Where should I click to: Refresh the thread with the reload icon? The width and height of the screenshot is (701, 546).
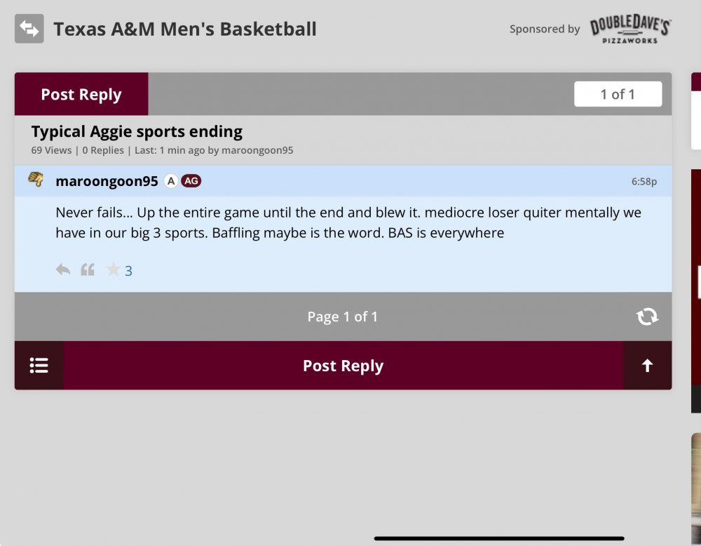click(x=647, y=317)
